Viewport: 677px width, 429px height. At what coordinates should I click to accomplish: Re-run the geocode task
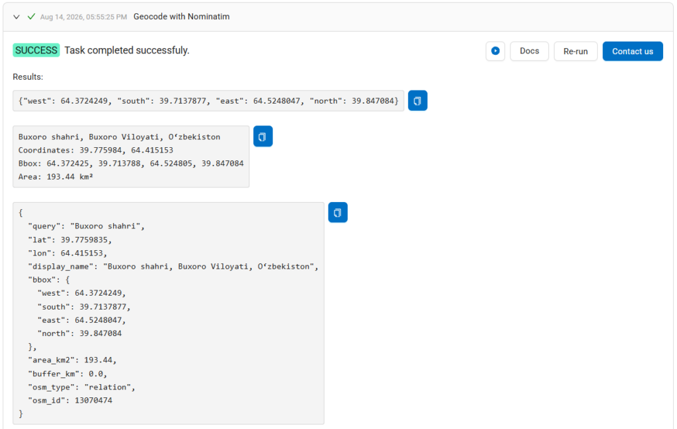(x=576, y=51)
